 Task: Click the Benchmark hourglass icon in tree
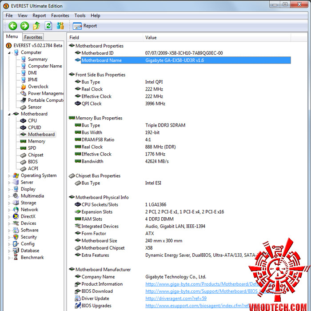[x=16, y=257]
